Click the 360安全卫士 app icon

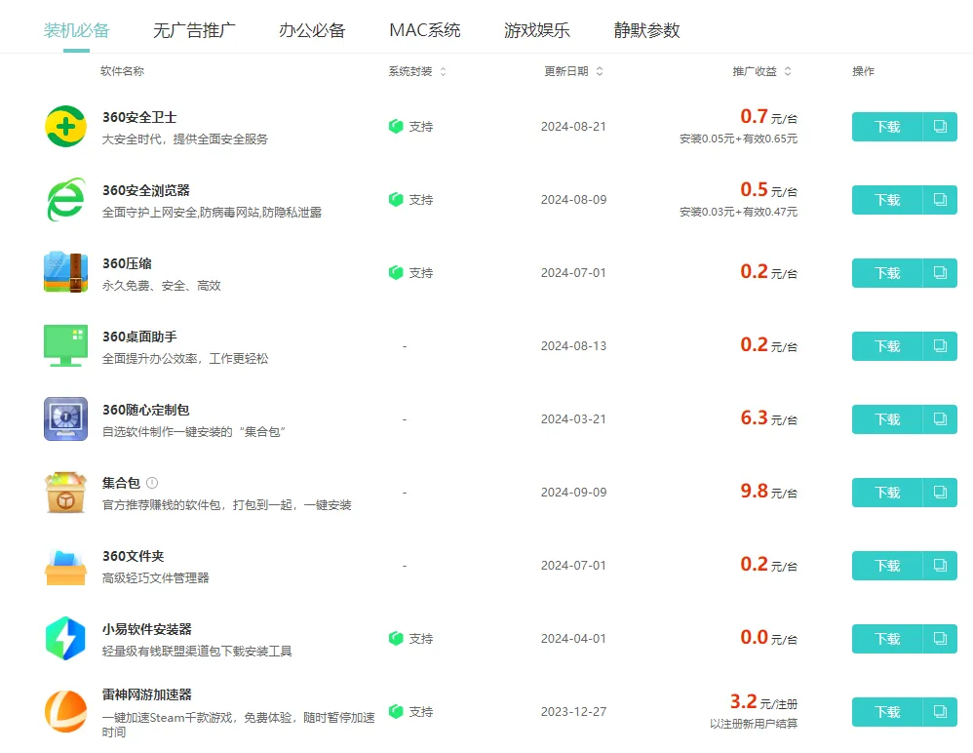tap(65, 127)
